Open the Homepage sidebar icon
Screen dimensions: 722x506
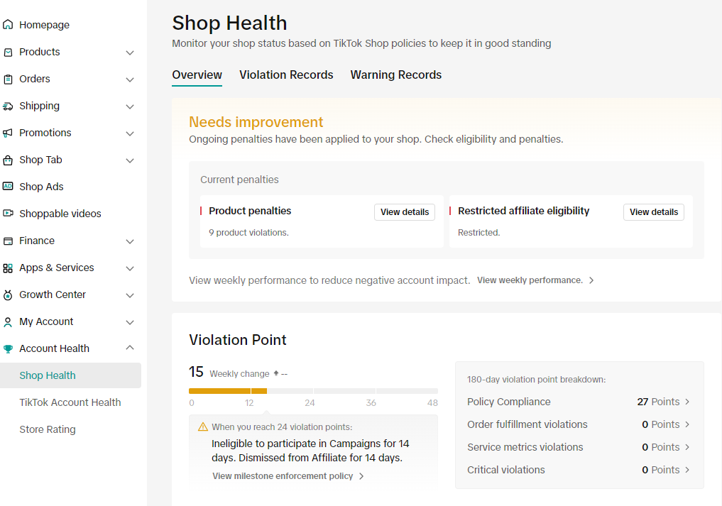click(x=9, y=24)
